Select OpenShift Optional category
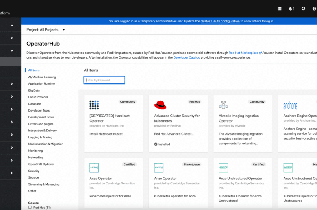This screenshot has width=317, height=210. [x=41, y=164]
